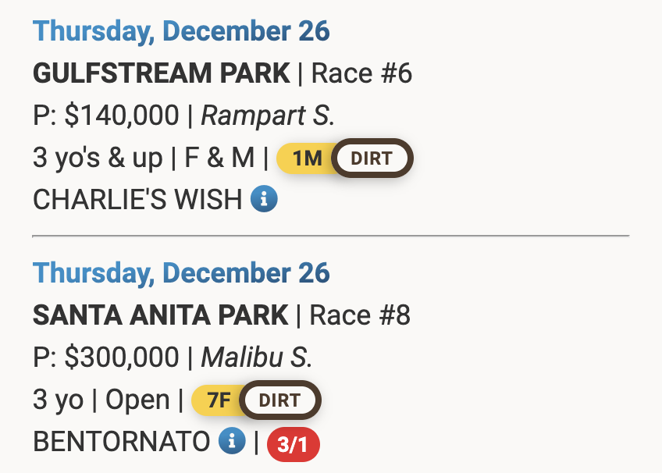
Task: Click the horse name CHARLIE'S WISH
Action: pyautogui.click(x=137, y=200)
